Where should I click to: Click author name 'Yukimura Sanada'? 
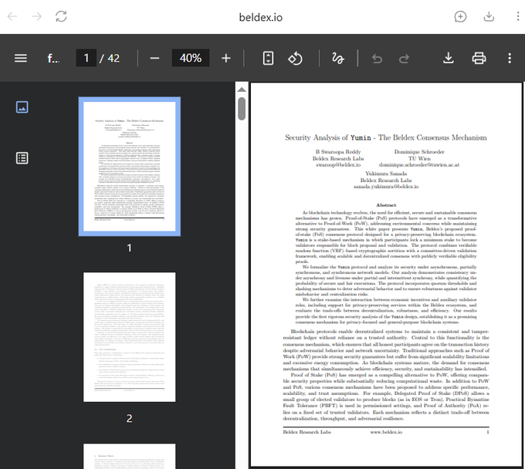click(x=386, y=174)
